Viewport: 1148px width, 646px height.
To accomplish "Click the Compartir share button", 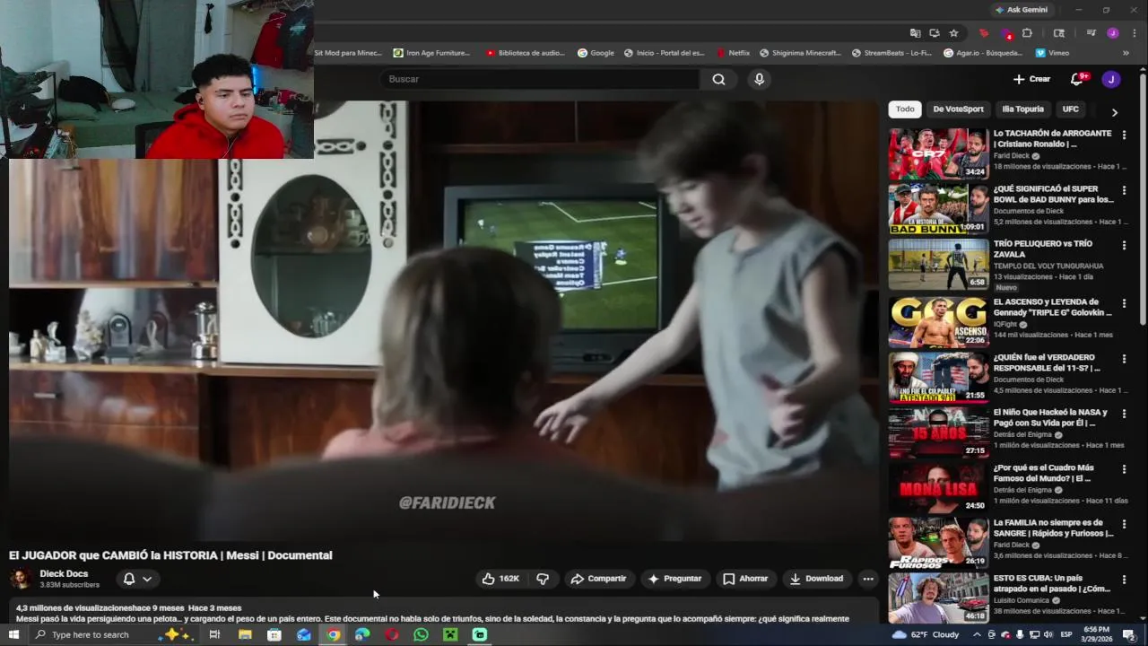I will (x=598, y=579).
